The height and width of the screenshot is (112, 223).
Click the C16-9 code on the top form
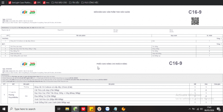click(195, 12)
